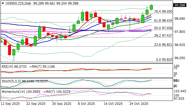188x107 pixels.
Task: Select the 50.0 97.936 Fibonacci level label
Action: click(x=163, y=28)
